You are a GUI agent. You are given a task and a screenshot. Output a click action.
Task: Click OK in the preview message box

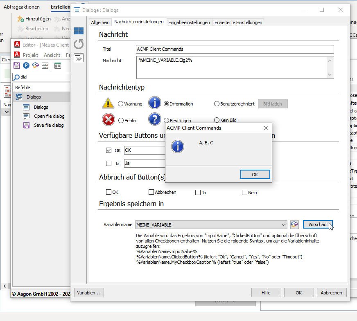(x=255, y=175)
